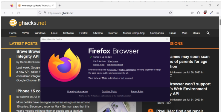Click the Ashwin author name
This screenshot has height=112, width=221.
tap(25, 97)
